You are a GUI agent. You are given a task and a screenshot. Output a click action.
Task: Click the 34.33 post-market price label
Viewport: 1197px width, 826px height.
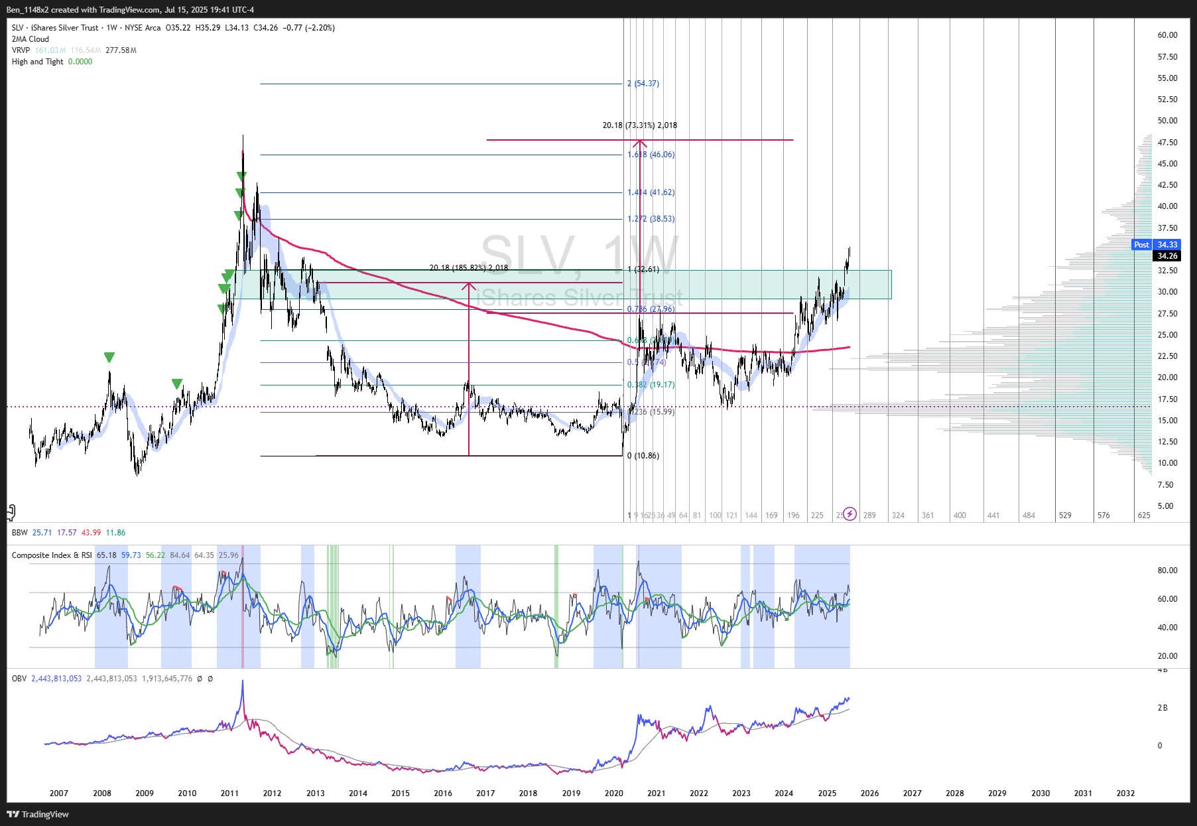1167,245
